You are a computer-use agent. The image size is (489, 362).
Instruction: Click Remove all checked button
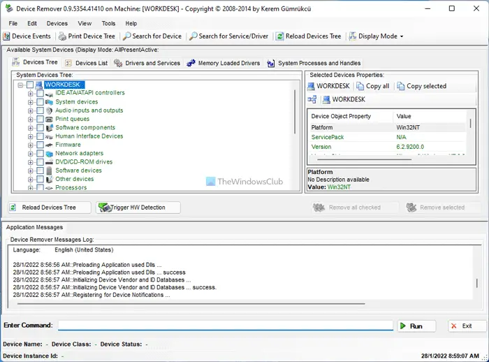tap(355, 208)
